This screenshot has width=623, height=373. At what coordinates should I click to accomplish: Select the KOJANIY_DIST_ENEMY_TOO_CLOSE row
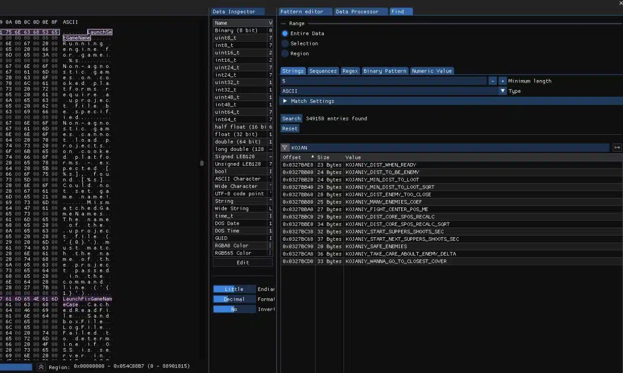[x=451, y=194]
